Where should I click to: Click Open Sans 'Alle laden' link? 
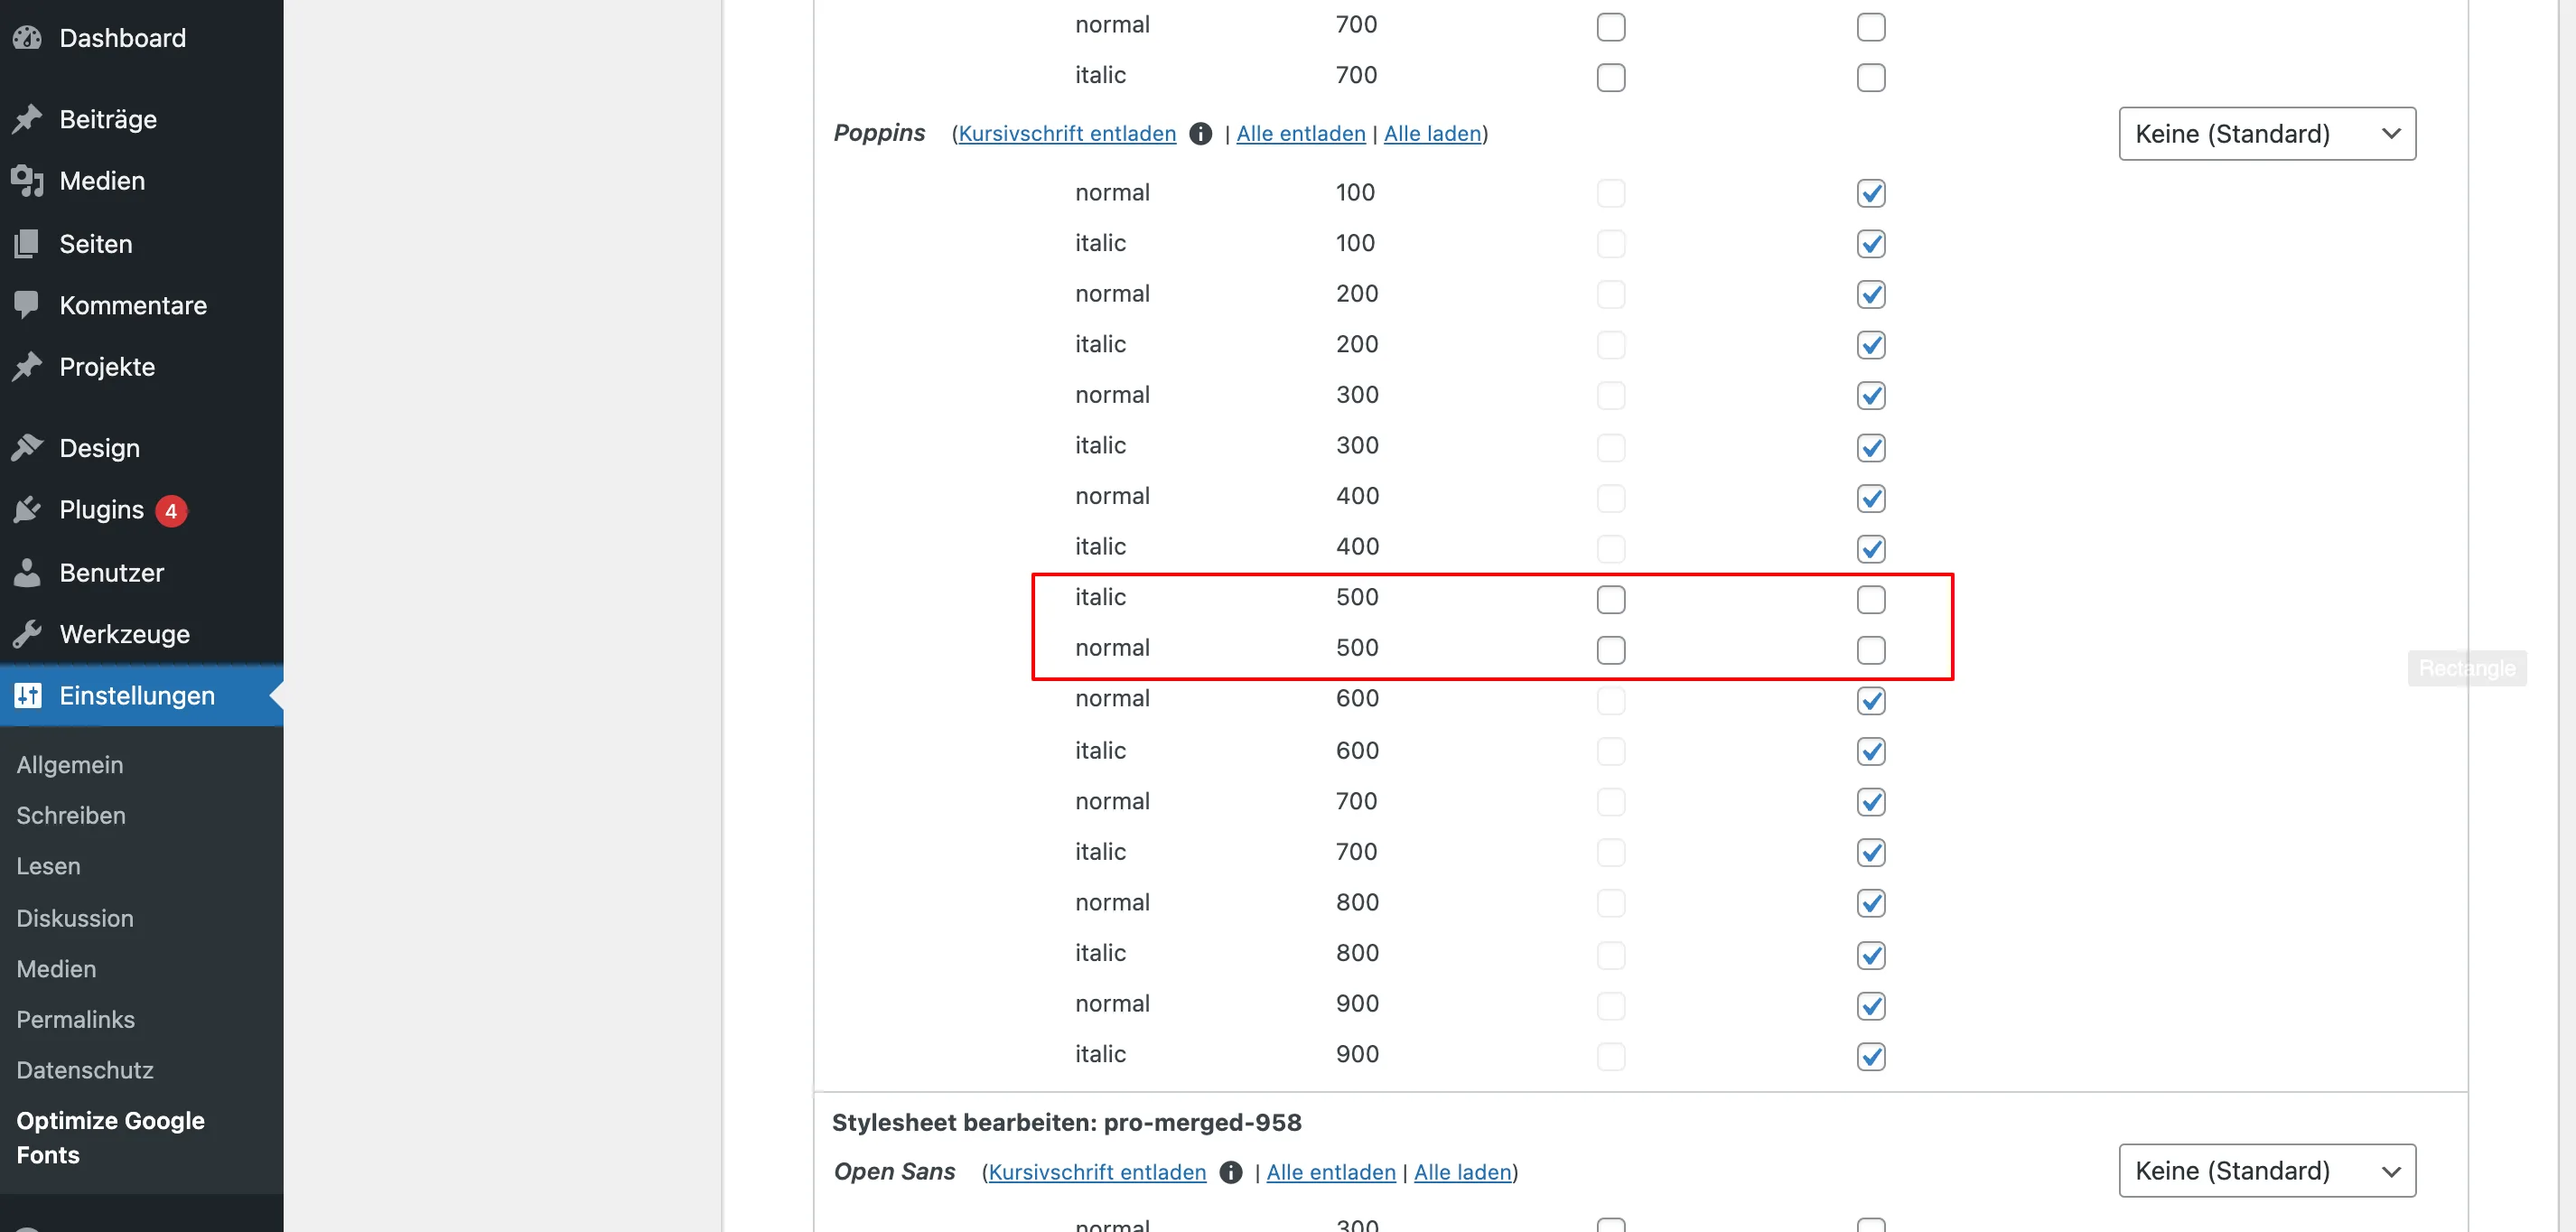click(x=1462, y=1172)
